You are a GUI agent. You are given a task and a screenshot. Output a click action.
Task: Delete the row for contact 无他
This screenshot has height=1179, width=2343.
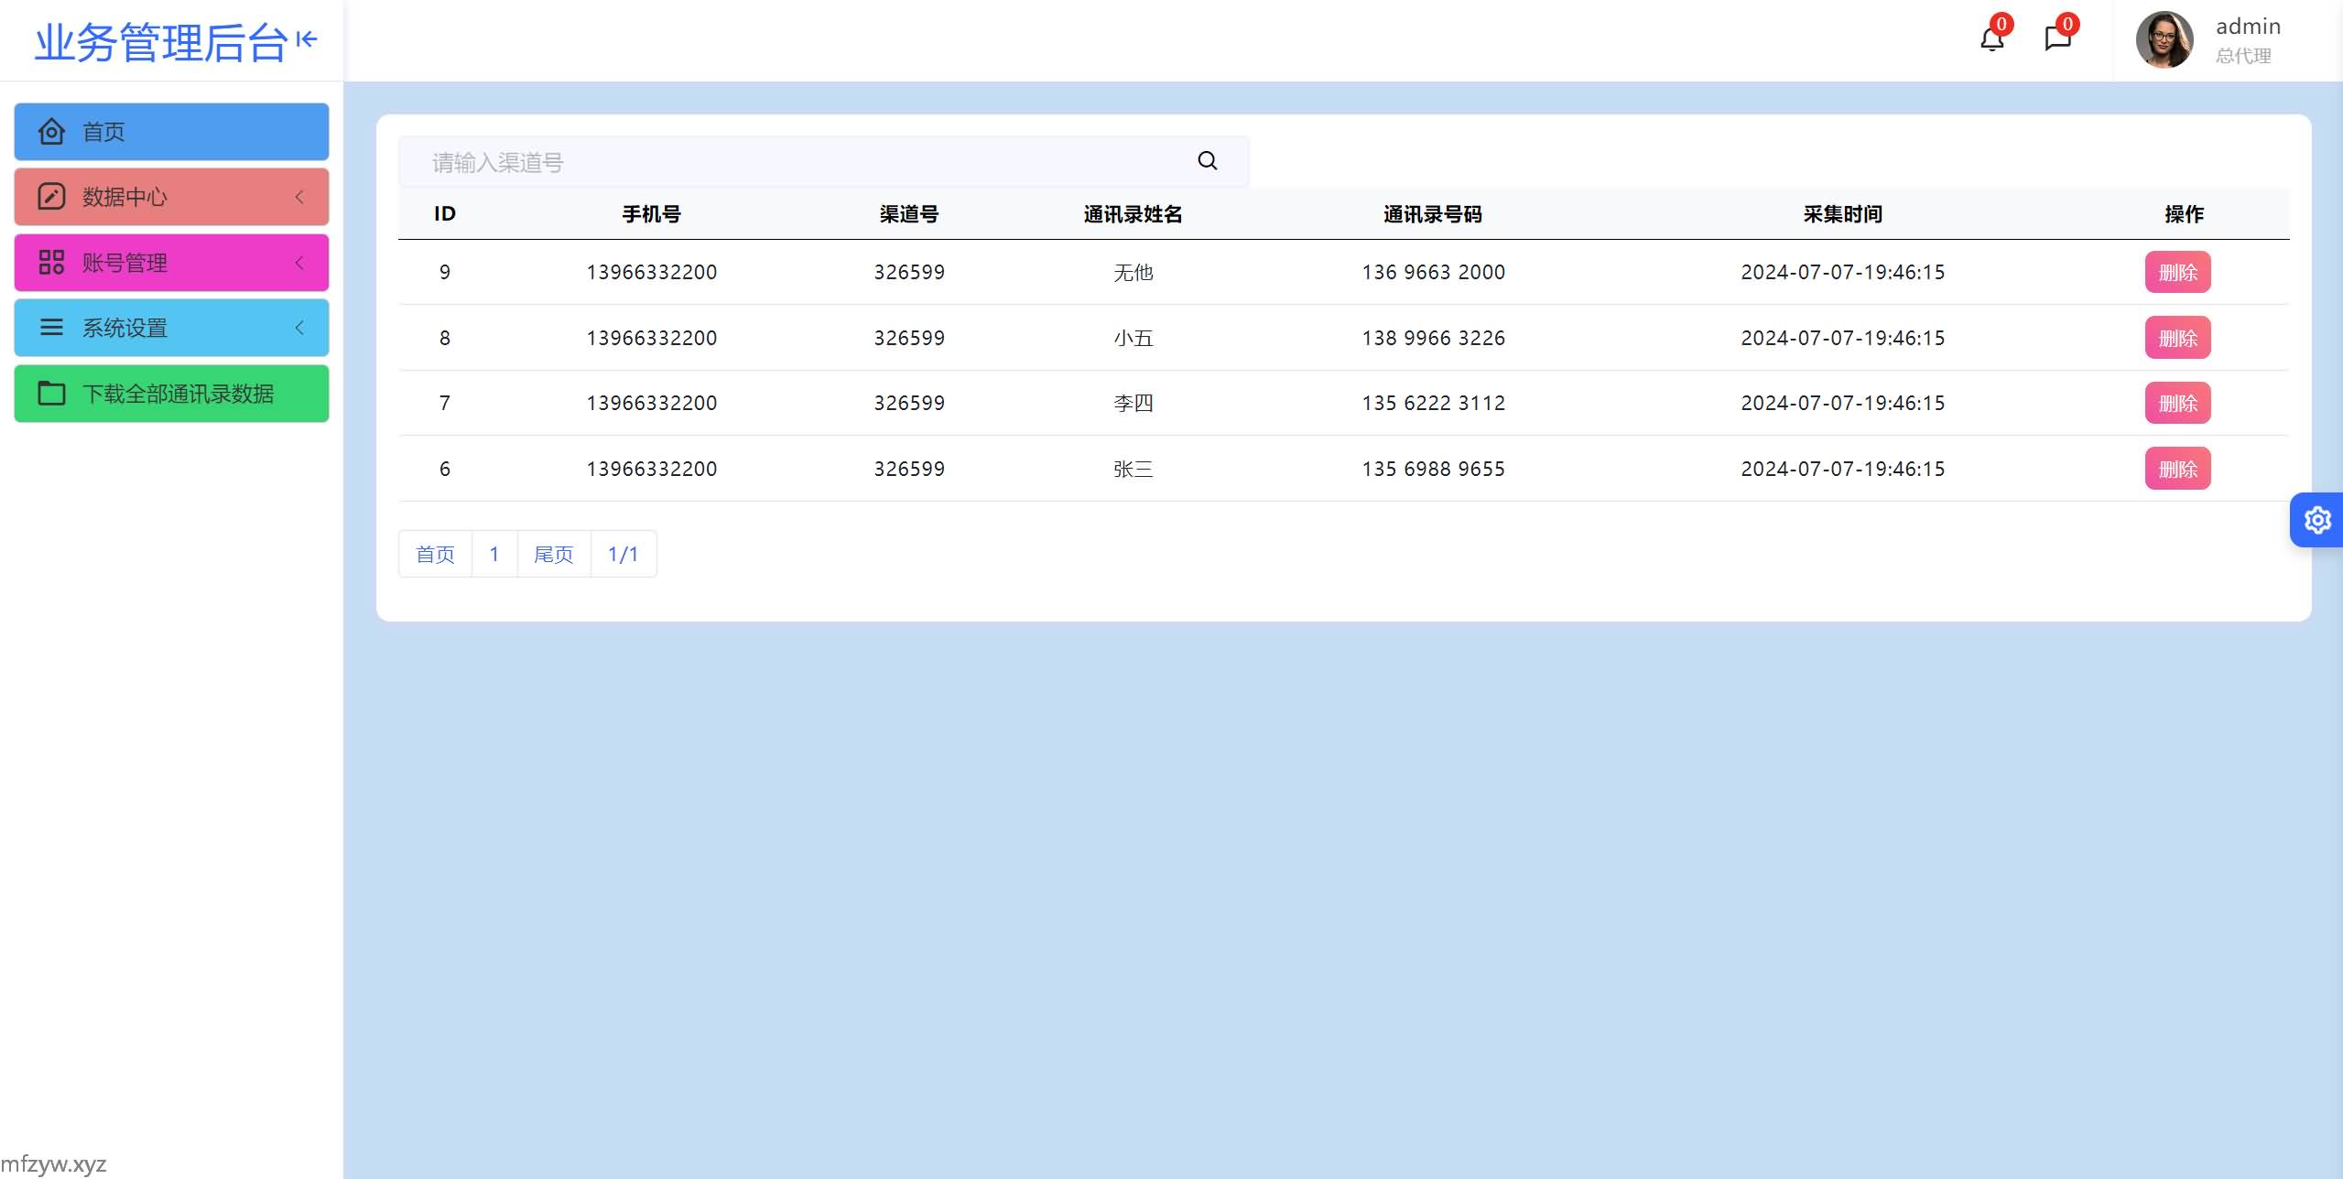(x=2176, y=273)
